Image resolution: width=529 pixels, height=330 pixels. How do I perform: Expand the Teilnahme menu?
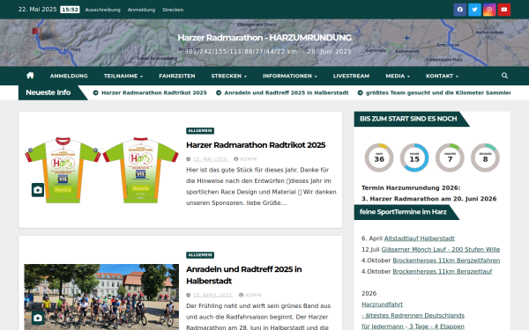(x=123, y=76)
